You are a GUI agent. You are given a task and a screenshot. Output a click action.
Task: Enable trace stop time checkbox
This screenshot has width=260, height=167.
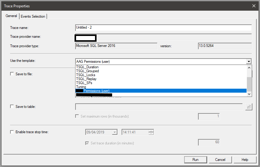click(12, 132)
